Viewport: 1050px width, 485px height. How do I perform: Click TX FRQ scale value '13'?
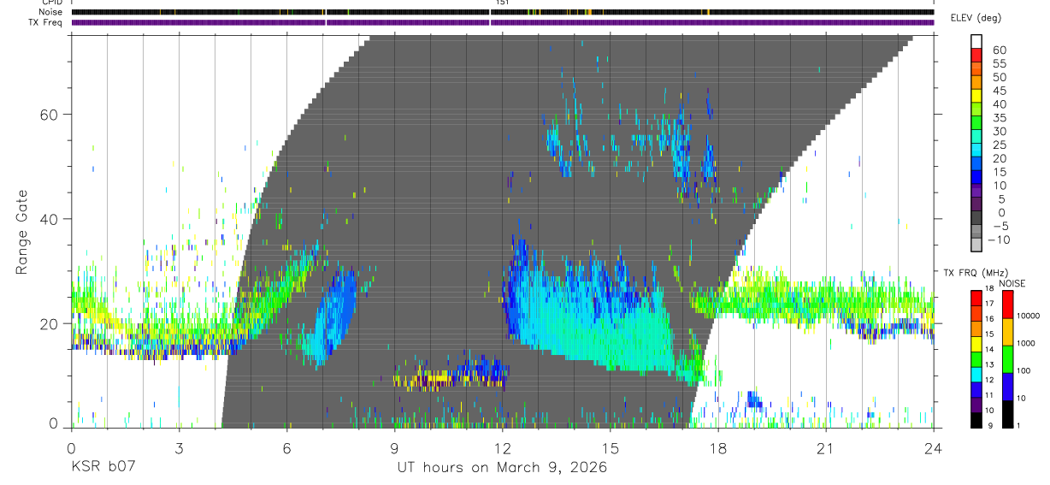coord(988,365)
